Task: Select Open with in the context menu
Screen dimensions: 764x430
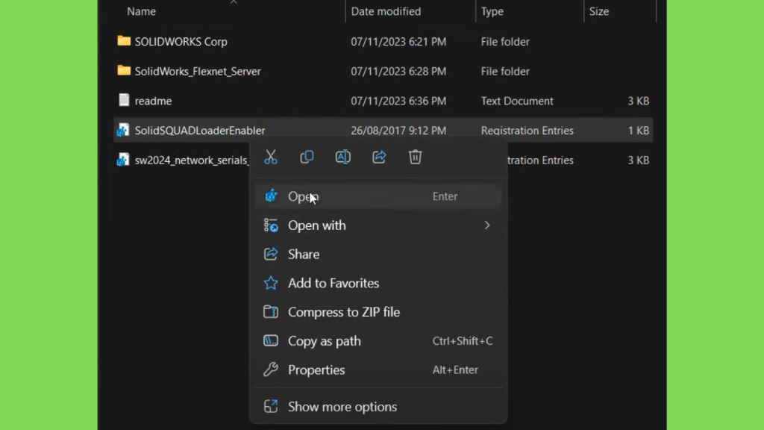Action: pyautogui.click(x=378, y=225)
